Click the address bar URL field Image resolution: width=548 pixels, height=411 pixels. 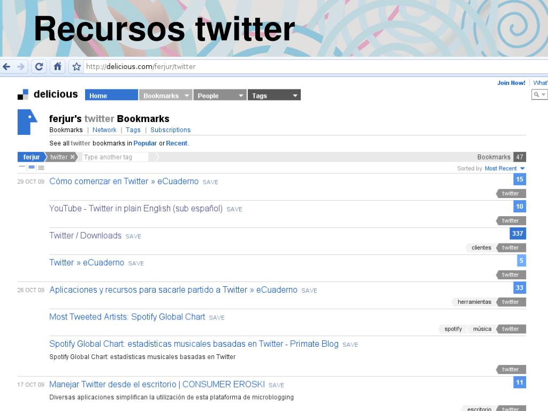point(315,66)
